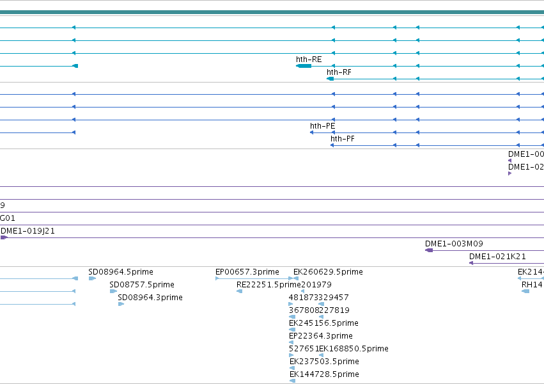Open the DME1-019J21 clone label
Viewport: 544px width, 384px height.
pos(27,231)
